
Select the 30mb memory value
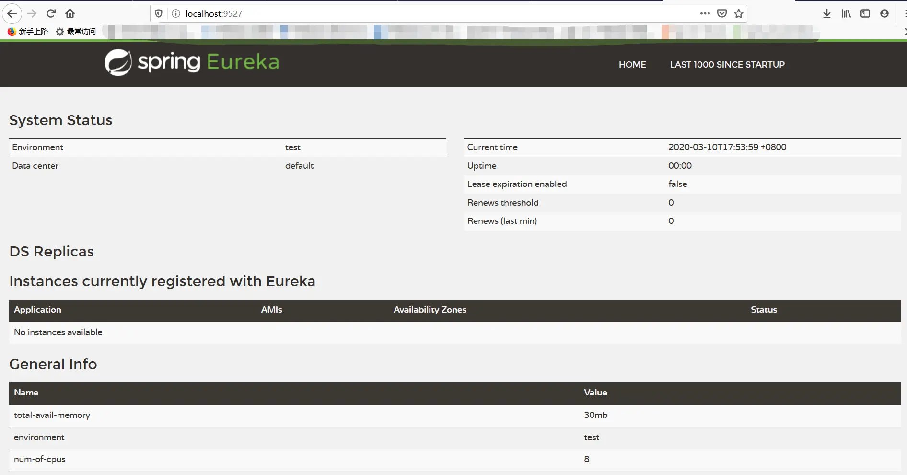(x=595, y=415)
